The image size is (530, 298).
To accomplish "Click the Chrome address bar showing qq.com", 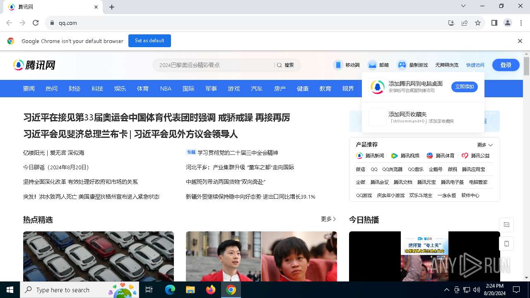I will (x=244, y=23).
